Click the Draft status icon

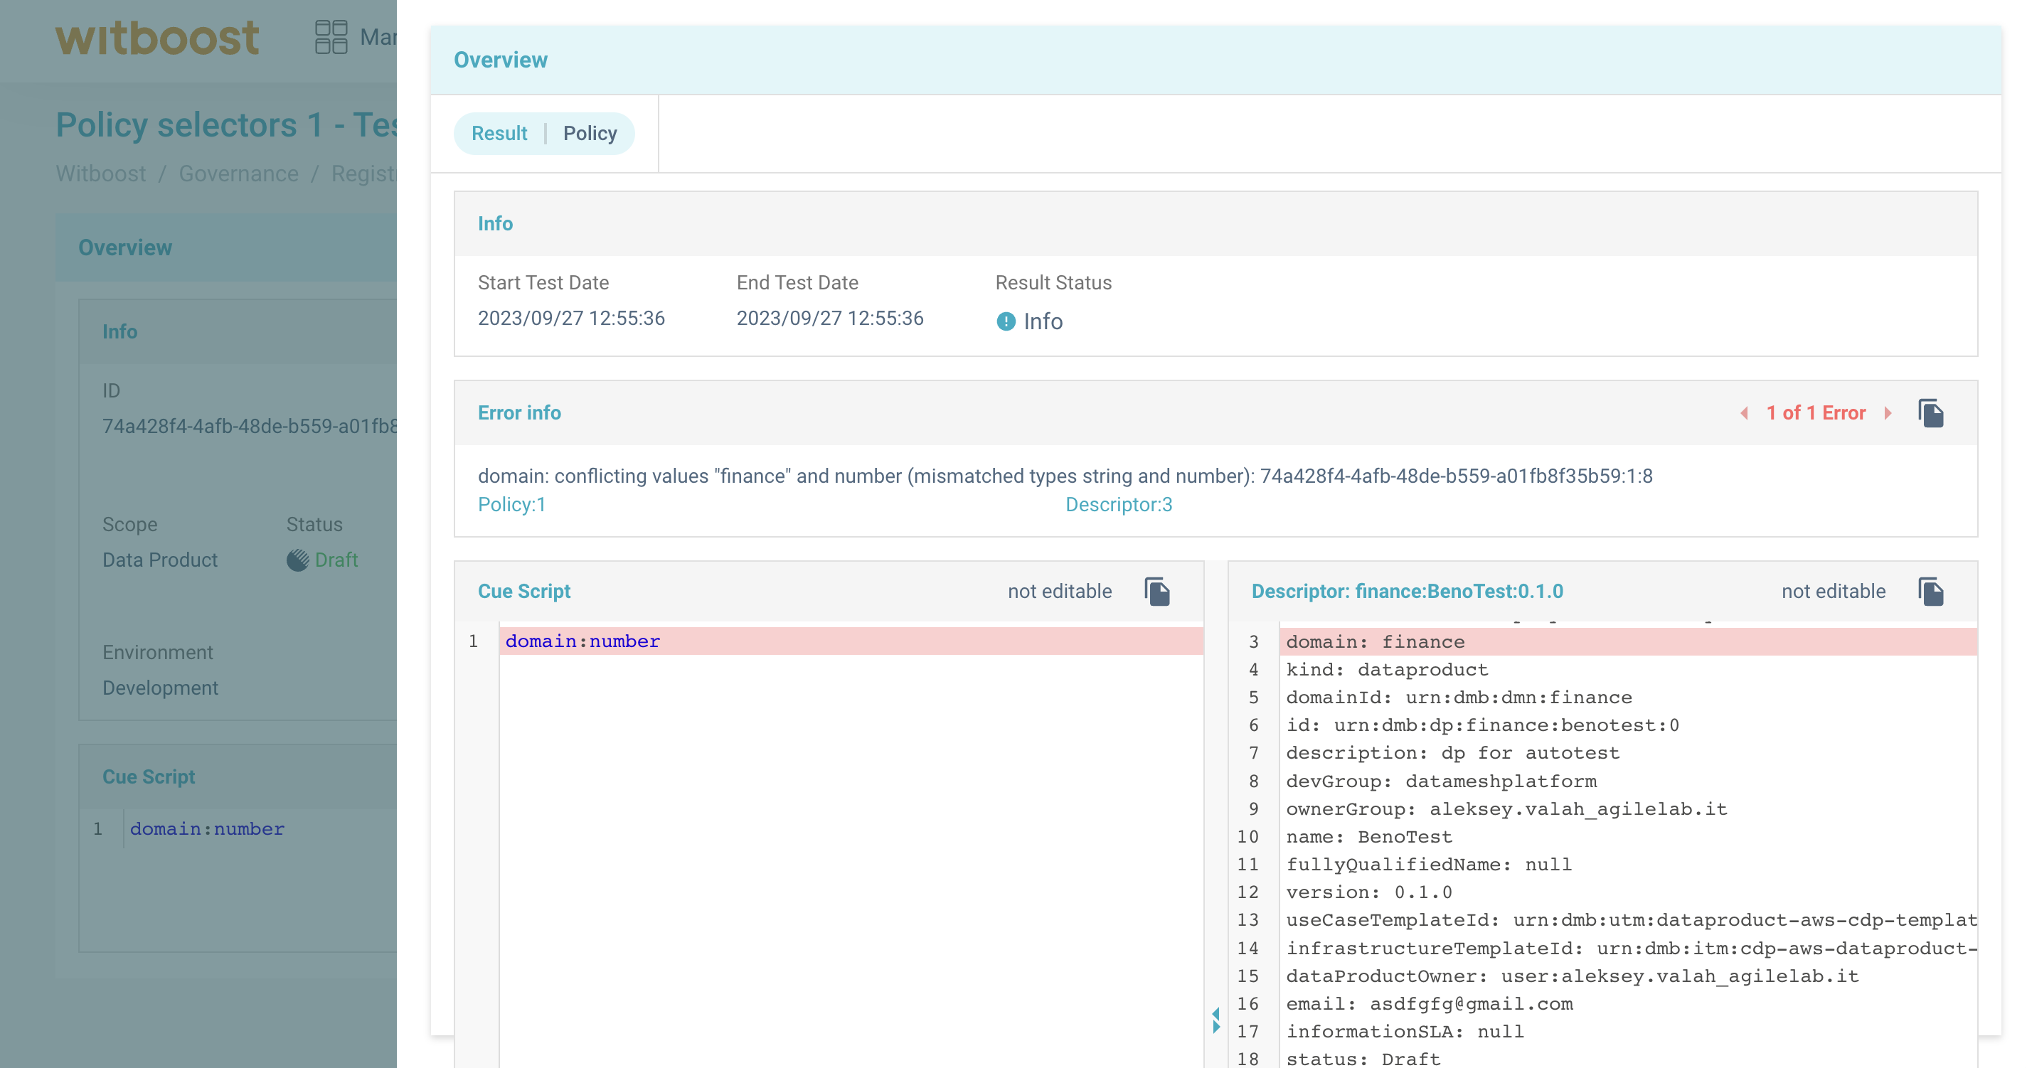pyautogui.click(x=297, y=560)
